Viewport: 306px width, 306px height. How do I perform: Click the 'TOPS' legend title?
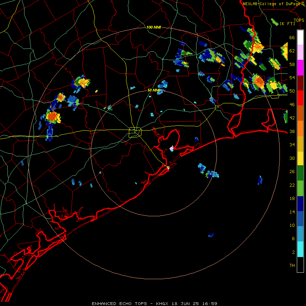click(299, 20)
